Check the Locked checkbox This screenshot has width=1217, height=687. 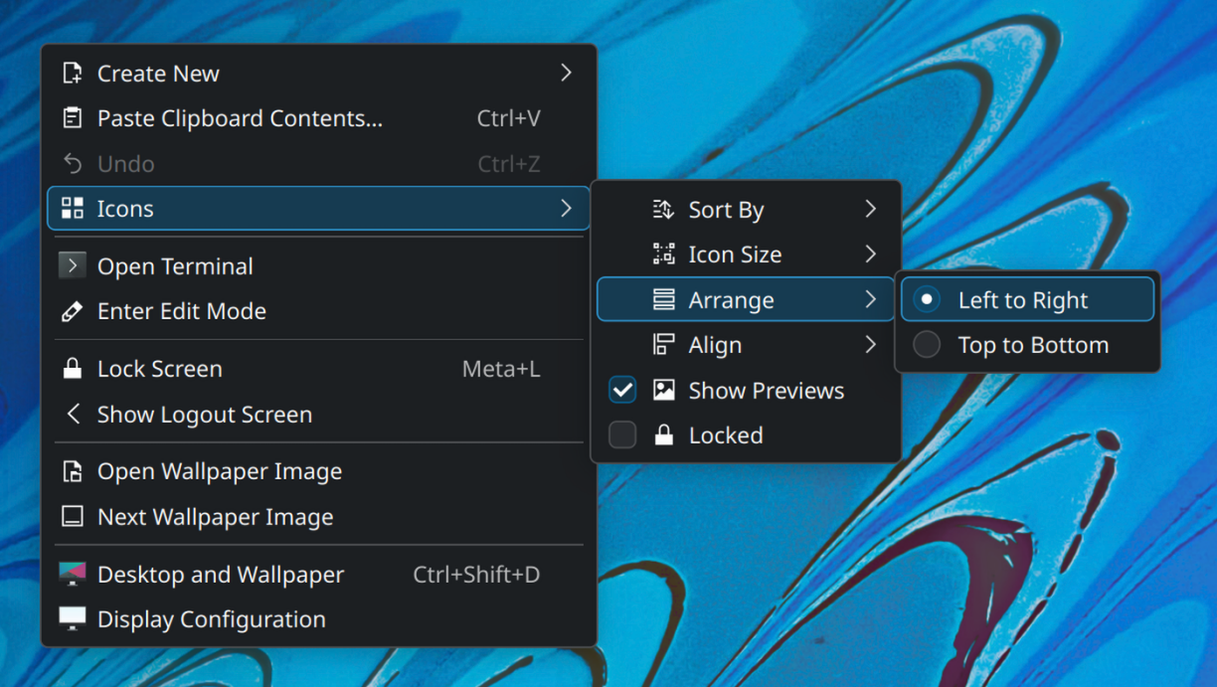[x=622, y=434]
